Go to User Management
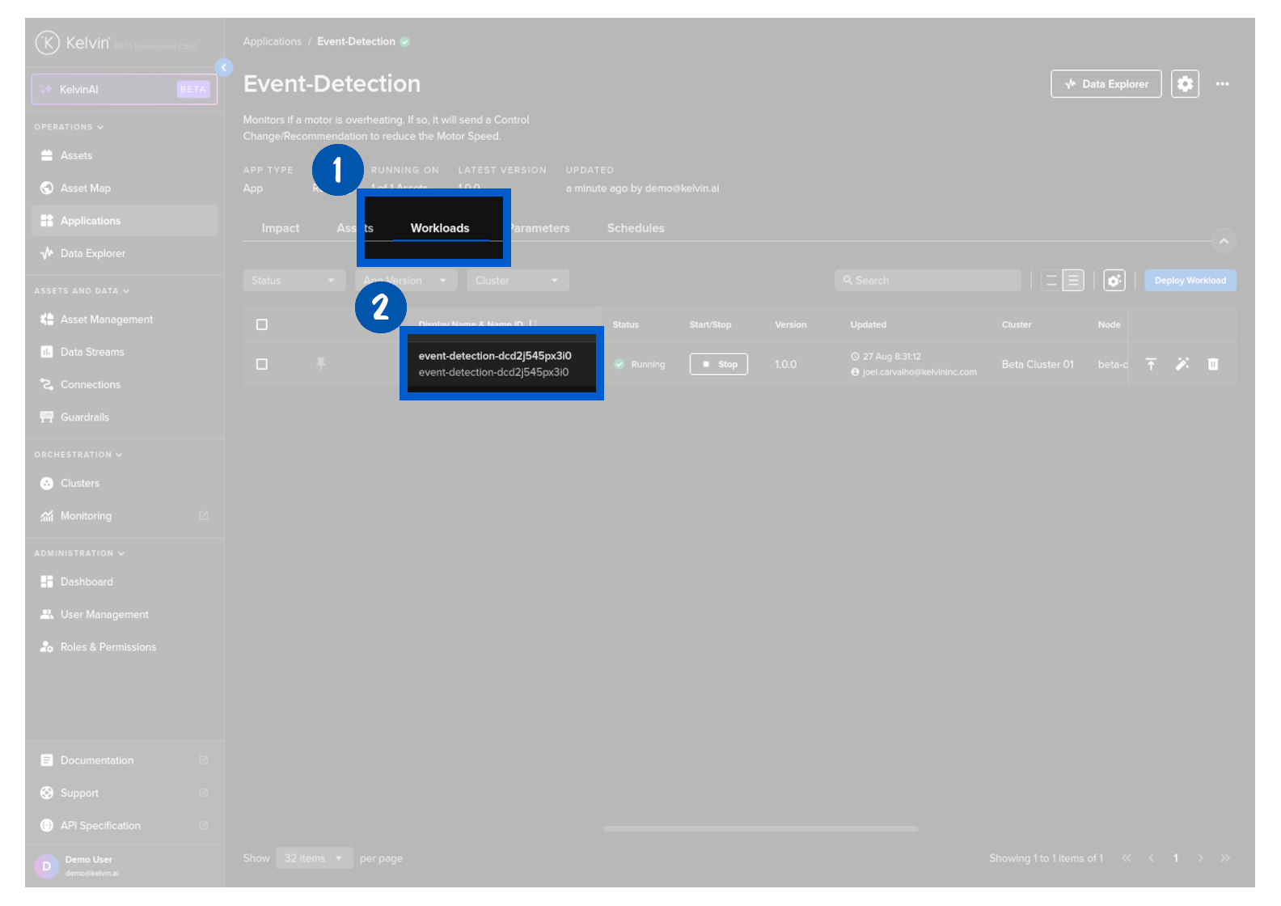1281x906 pixels. (125, 615)
